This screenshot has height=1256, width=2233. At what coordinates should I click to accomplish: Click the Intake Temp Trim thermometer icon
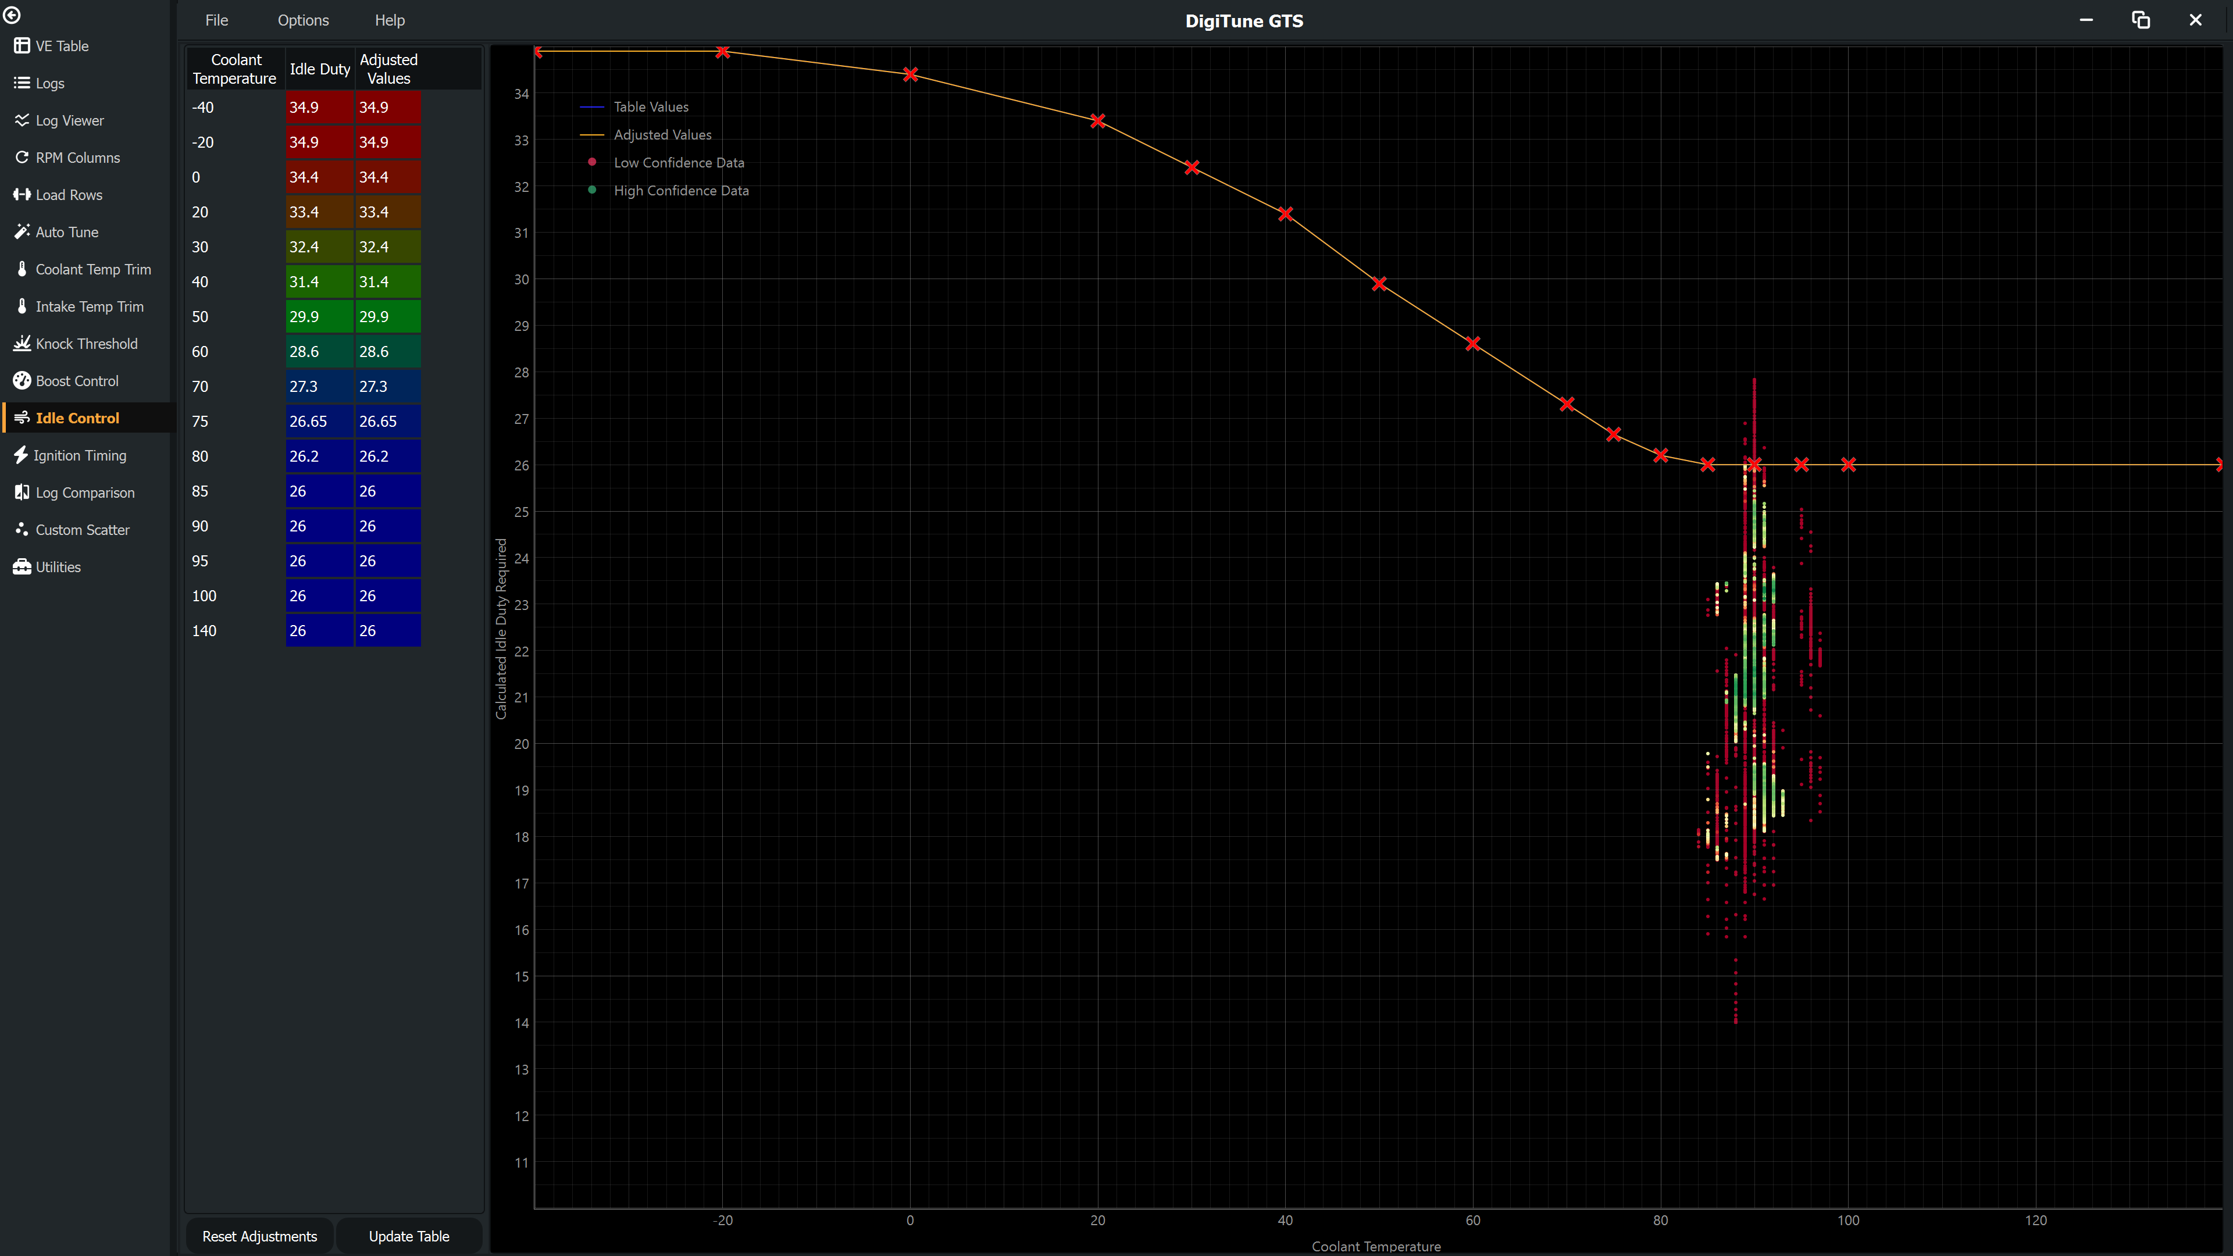[x=22, y=307]
